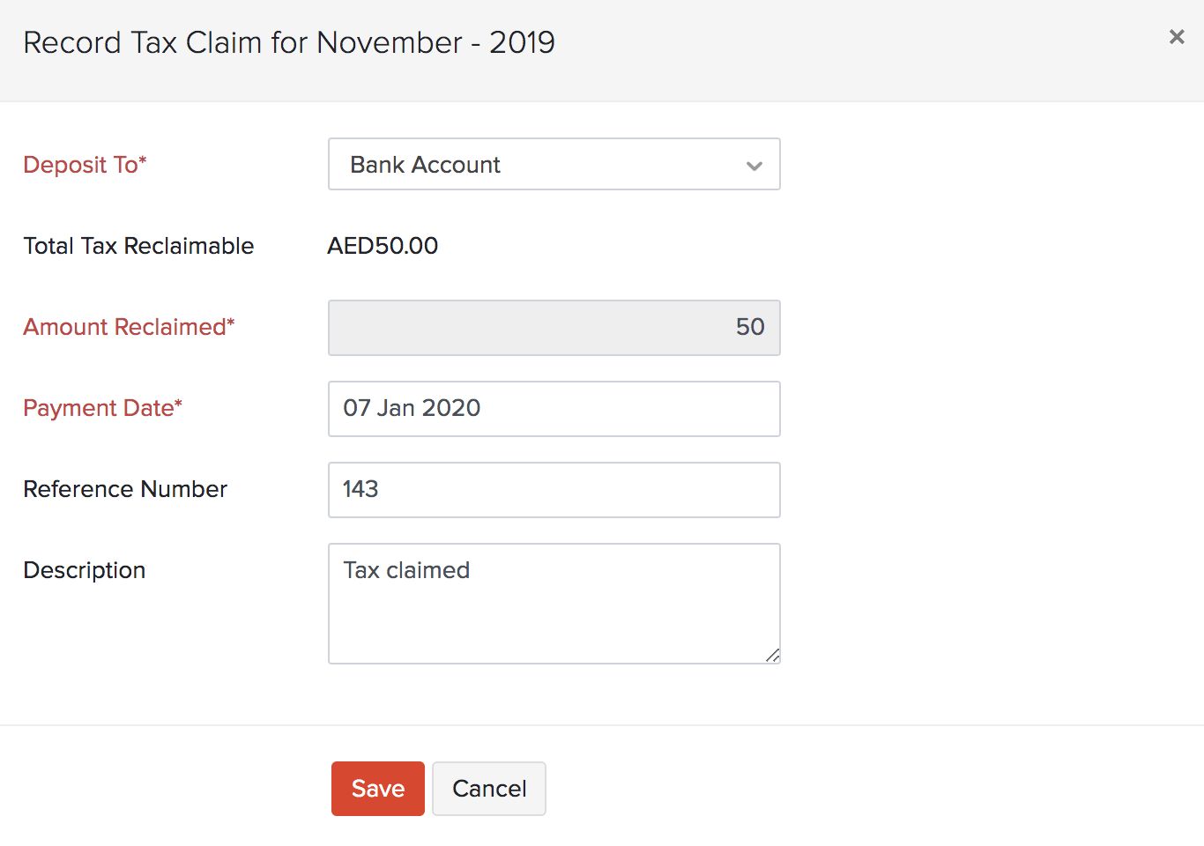The height and width of the screenshot is (846, 1204).
Task: Click the Amount Reclaimed label
Action: tap(129, 326)
